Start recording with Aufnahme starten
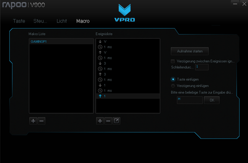248x163 pixels. (190, 51)
